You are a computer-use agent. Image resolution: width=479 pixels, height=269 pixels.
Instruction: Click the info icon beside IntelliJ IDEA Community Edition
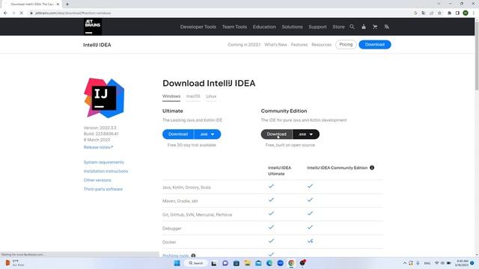[372, 167]
